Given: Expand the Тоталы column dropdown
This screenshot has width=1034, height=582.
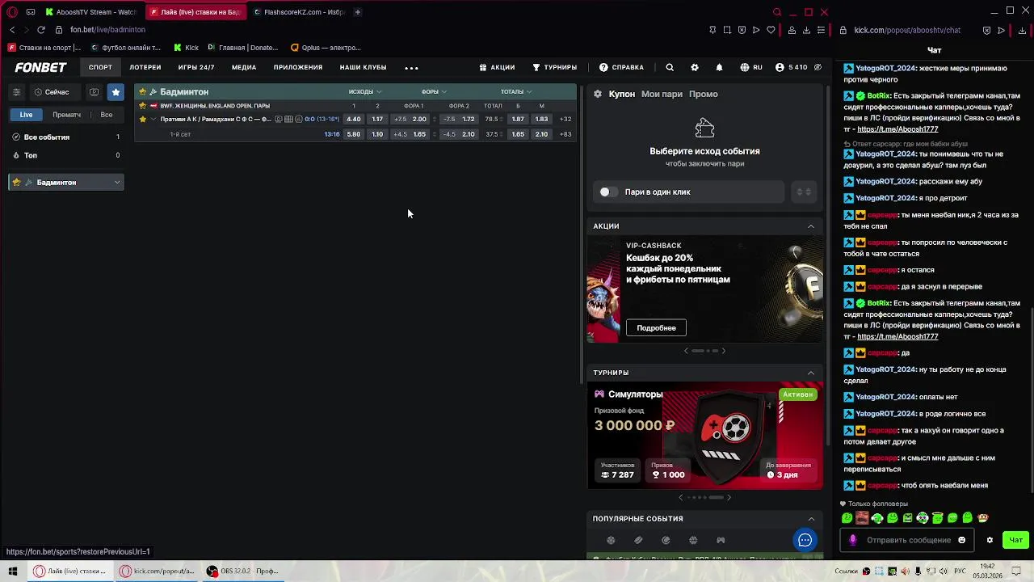Looking at the screenshot, I should [x=516, y=91].
